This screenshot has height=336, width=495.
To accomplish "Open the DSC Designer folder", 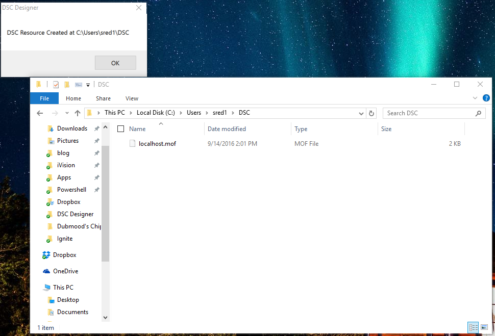I will pyautogui.click(x=75, y=214).
